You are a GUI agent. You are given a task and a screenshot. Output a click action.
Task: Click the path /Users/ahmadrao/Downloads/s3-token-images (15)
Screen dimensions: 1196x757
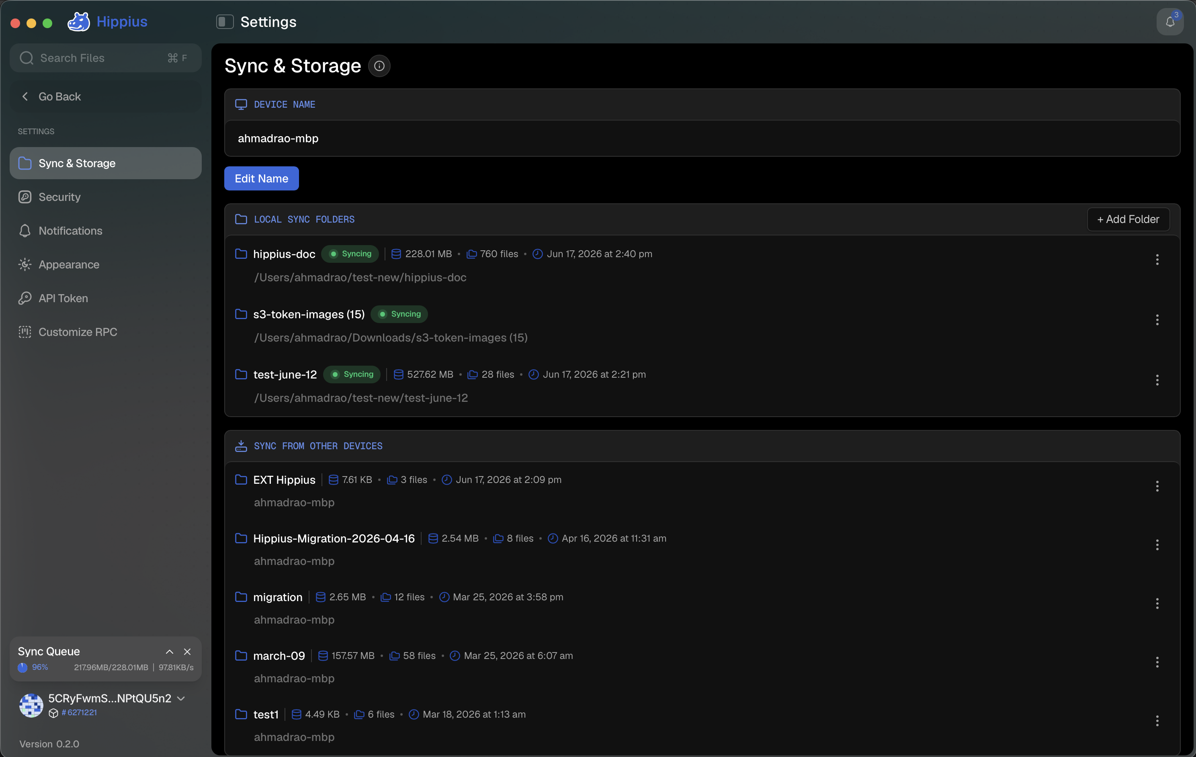click(x=390, y=337)
